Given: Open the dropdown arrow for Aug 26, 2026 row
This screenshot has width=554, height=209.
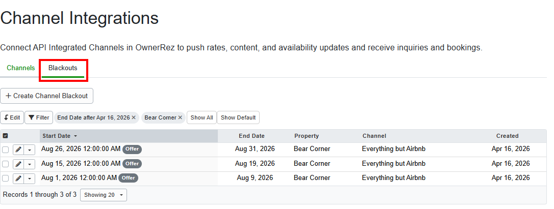Looking at the screenshot, I should 29,150.
